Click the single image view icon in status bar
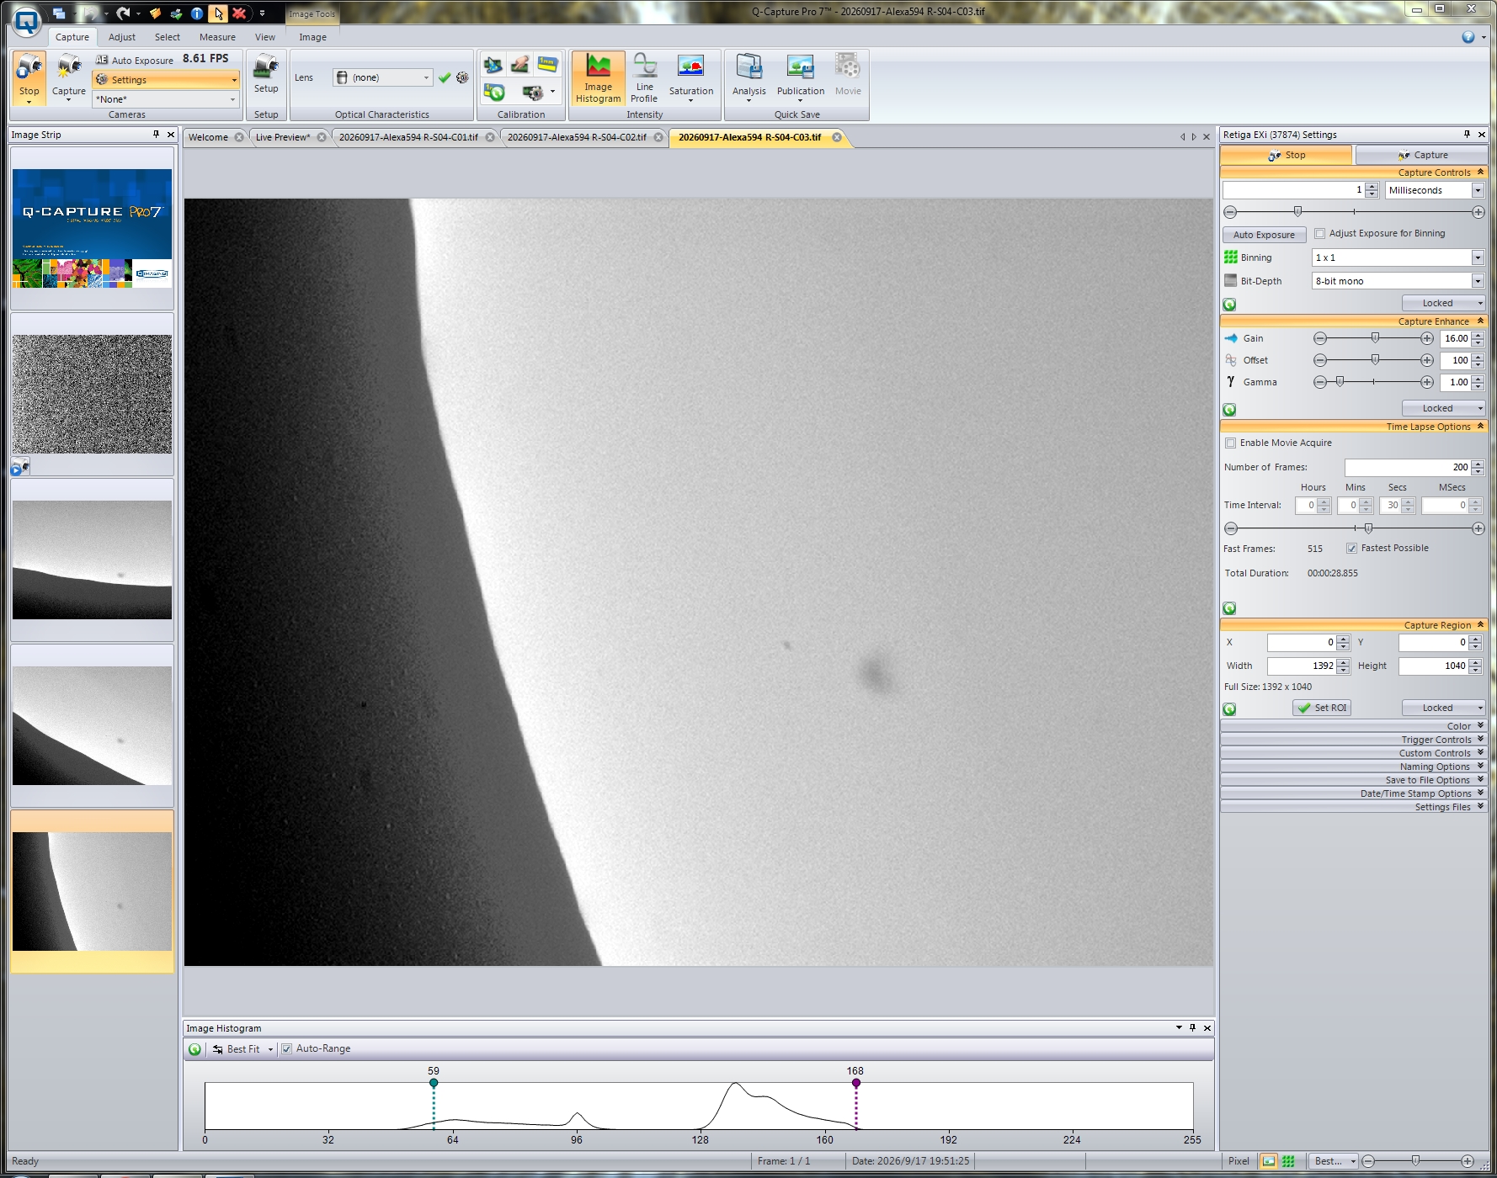This screenshot has height=1178, width=1497. [x=1269, y=1161]
